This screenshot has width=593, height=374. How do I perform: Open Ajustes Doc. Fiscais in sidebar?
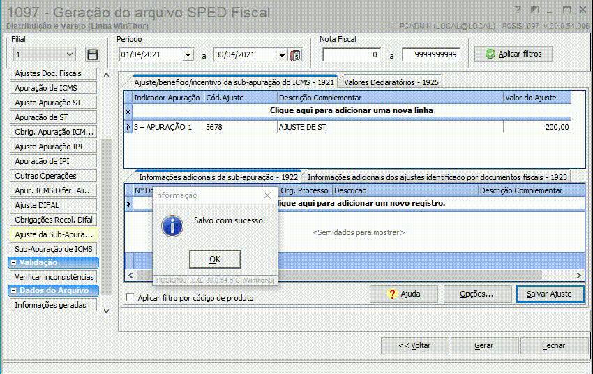click(53, 73)
